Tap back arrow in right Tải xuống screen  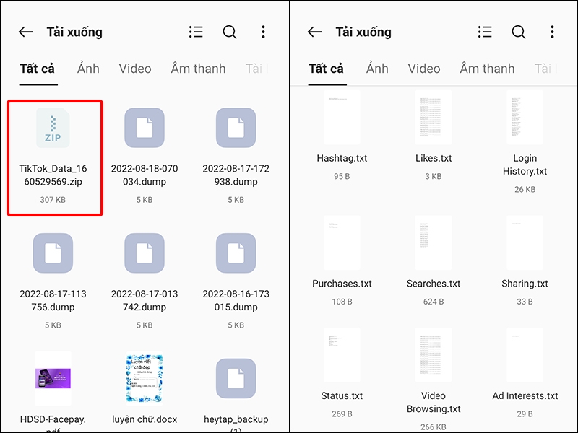[315, 32]
